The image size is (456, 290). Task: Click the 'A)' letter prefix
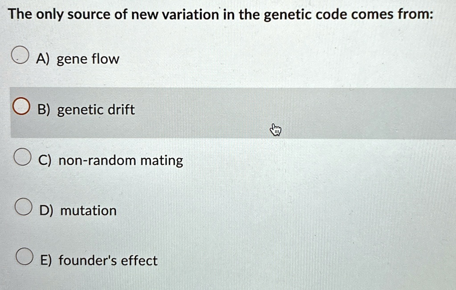pyautogui.click(x=43, y=59)
